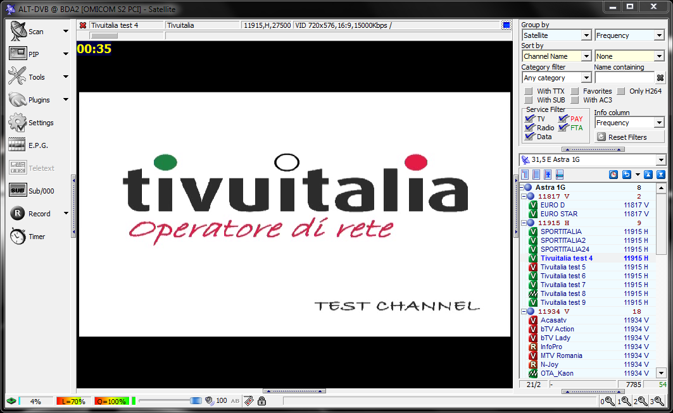This screenshot has height=413, width=673.
Task: Select the Tivuitalia test 5 channel
Action: [x=563, y=267]
